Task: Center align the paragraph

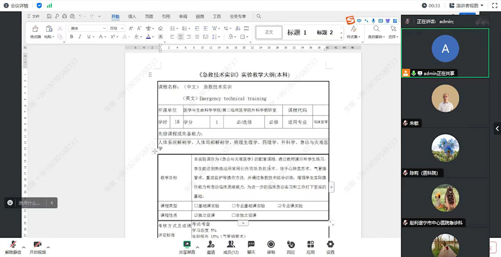Action: 180,36
